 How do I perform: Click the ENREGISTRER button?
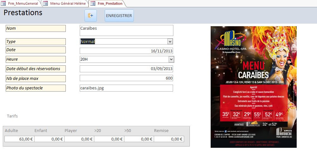coord(119,15)
